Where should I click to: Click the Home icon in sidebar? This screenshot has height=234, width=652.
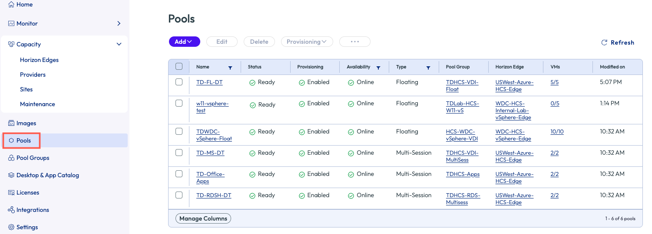11,5
